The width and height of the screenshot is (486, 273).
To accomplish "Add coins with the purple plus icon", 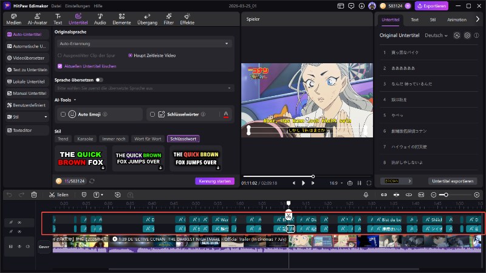I will click(408, 6).
